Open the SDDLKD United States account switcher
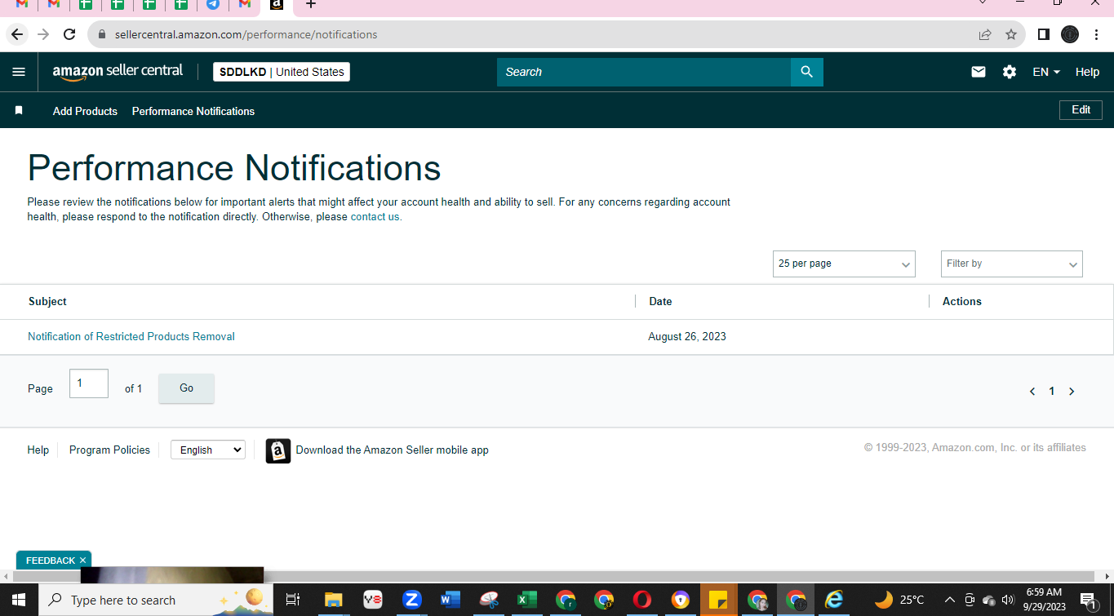The width and height of the screenshot is (1114, 616). pos(282,72)
